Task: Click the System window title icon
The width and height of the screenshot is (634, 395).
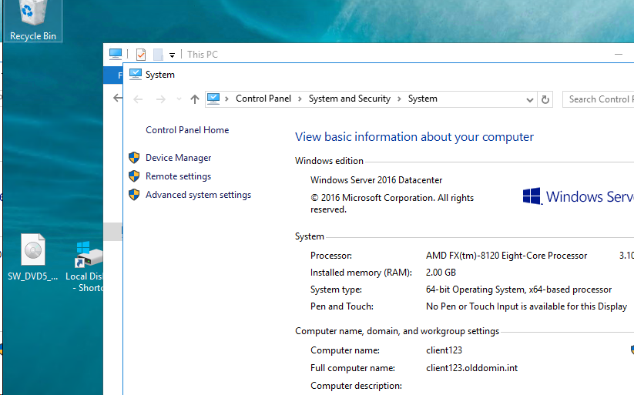Action: (136, 75)
